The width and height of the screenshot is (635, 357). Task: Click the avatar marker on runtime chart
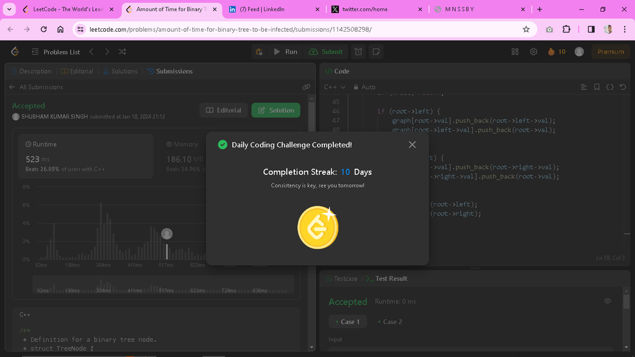(167, 234)
